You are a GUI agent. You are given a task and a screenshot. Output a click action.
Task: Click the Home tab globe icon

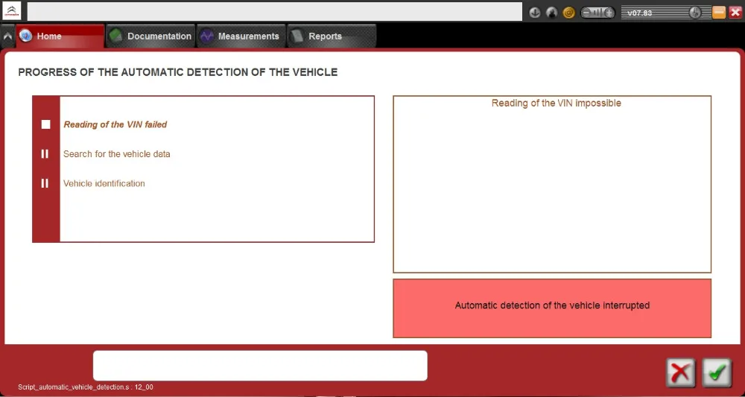point(25,36)
